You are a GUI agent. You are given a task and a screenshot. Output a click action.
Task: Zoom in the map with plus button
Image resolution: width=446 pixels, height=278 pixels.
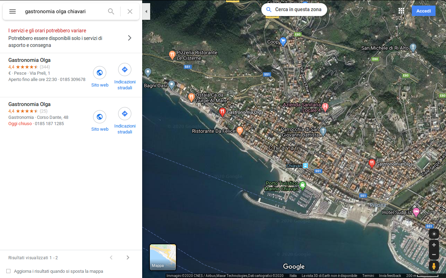(434, 245)
